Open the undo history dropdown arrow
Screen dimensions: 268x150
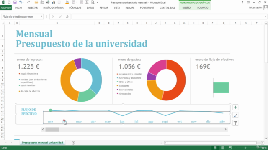coord(24,2)
